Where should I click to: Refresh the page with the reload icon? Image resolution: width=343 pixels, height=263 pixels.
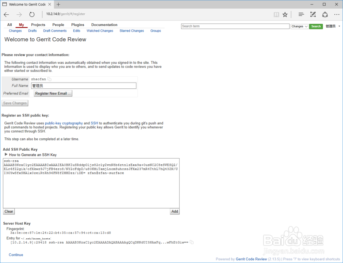32,14
